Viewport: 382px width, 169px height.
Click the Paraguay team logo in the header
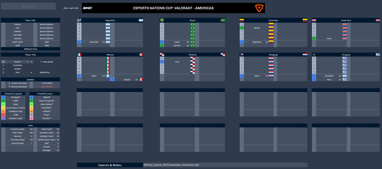coord(242,54)
